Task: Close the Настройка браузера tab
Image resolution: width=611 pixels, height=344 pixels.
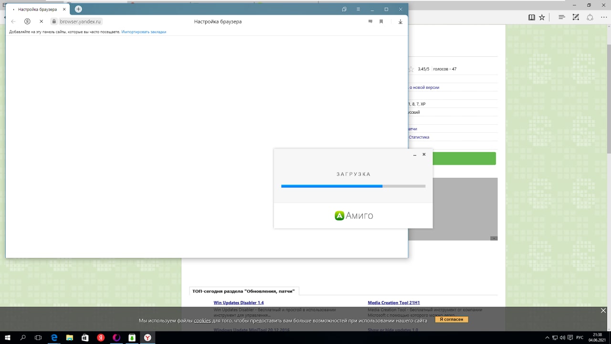Action: click(x=64, y=9)
